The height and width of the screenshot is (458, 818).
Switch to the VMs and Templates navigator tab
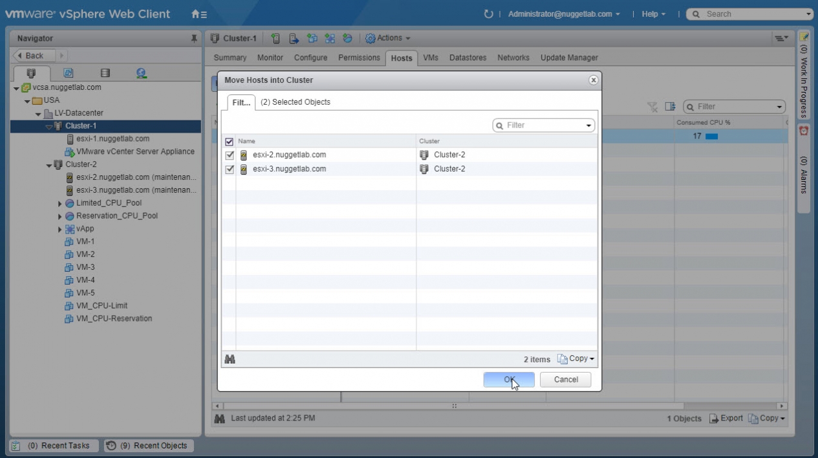coord(68,73)
